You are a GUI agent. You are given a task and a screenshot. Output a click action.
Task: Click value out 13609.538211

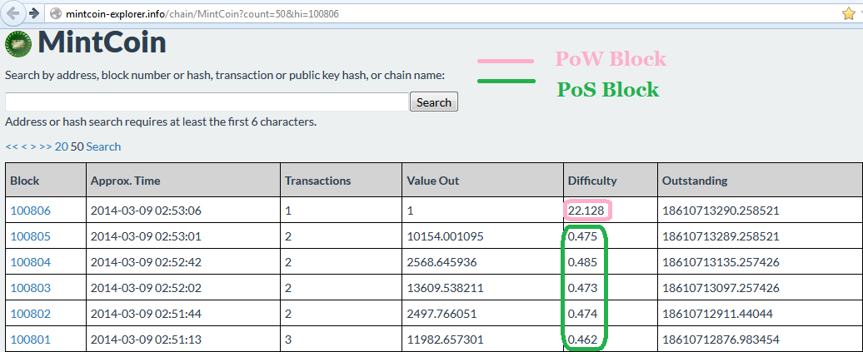[x=445, y=288]
